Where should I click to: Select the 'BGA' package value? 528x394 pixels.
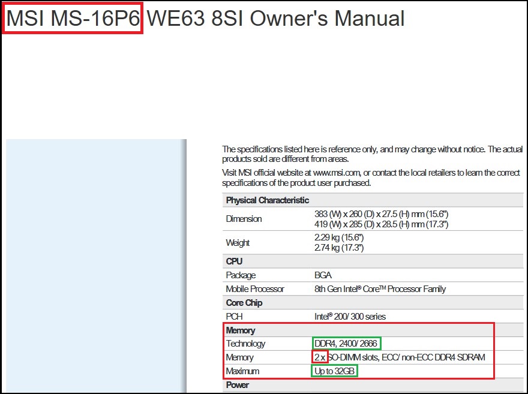323,275
